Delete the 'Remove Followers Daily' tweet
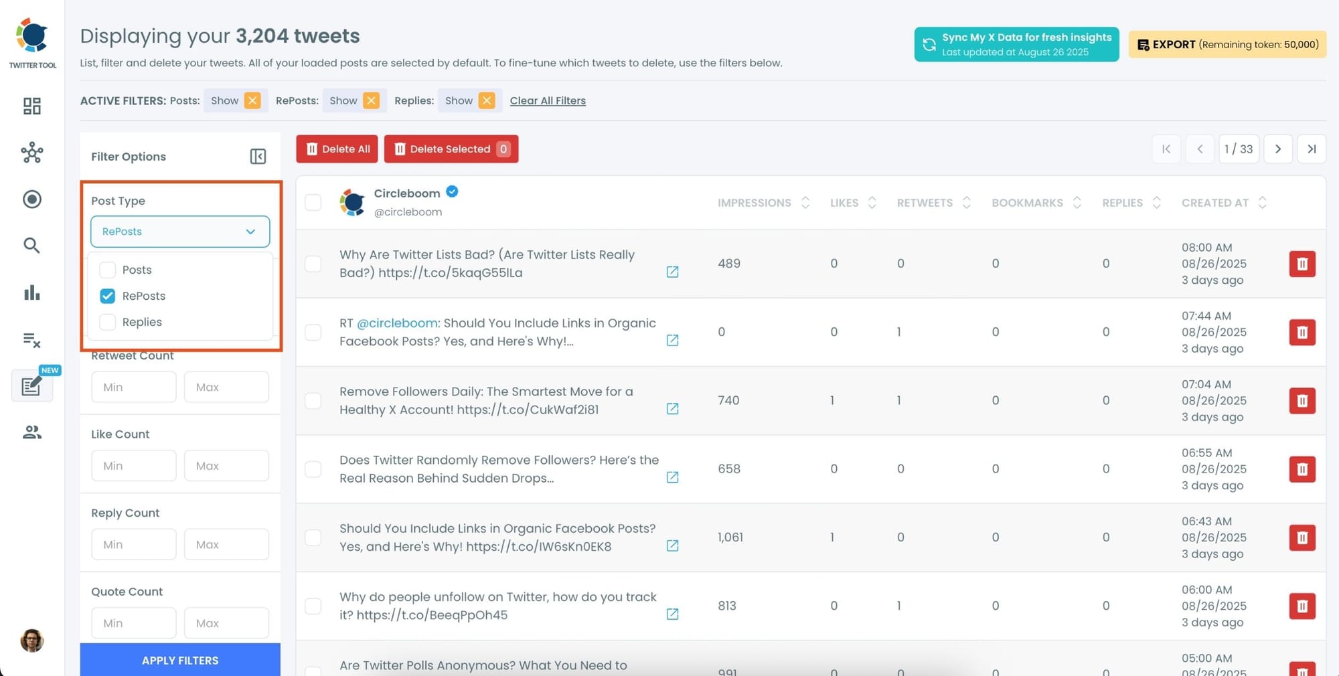The height and width of the screenshot is (676, 1339). point(1302,401)
